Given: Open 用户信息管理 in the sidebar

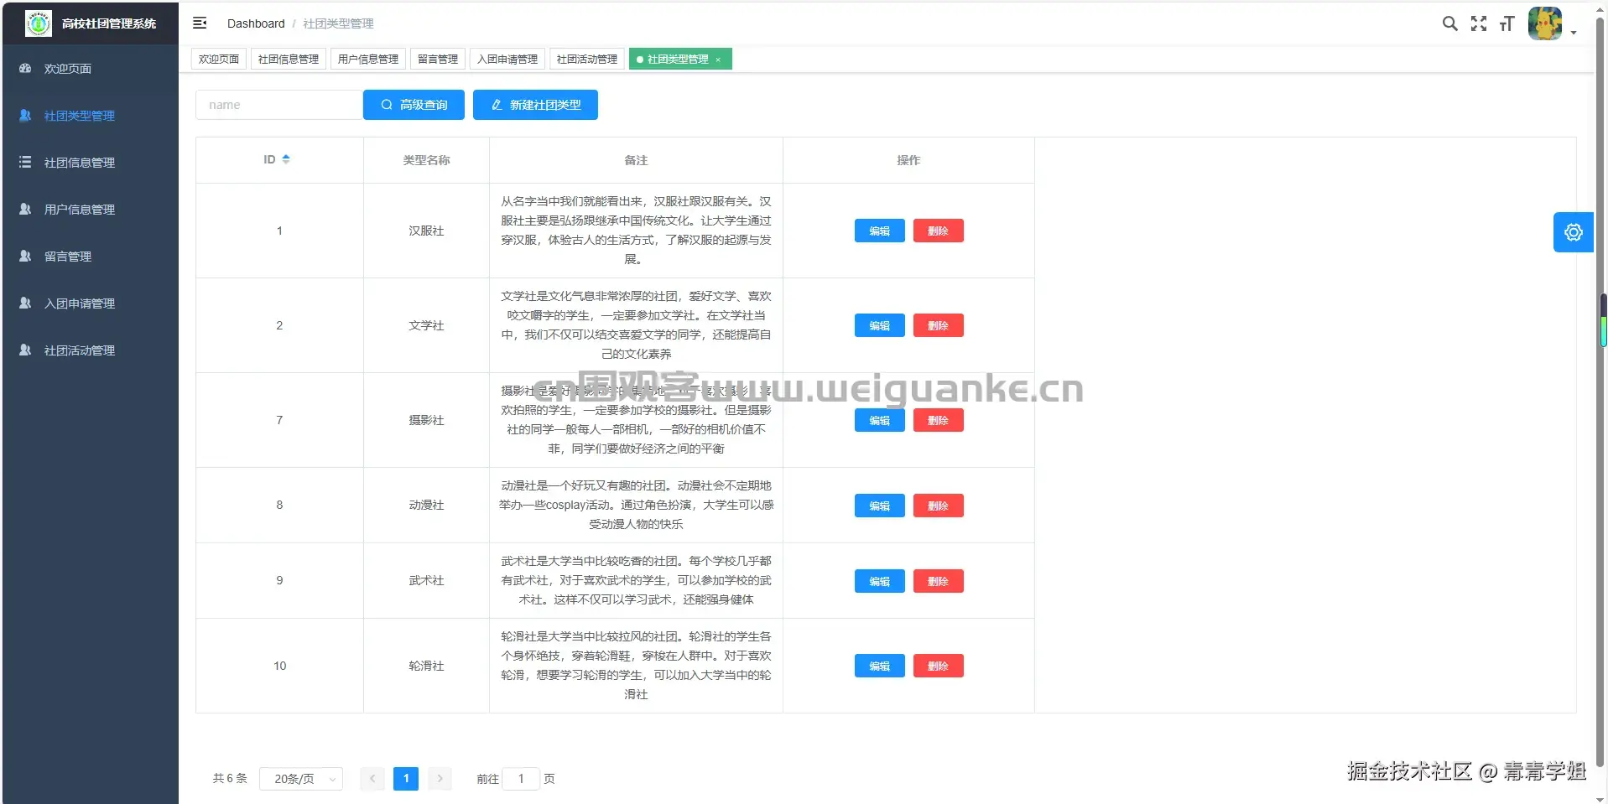Looking at the screenshot, I should click(90, 210).
